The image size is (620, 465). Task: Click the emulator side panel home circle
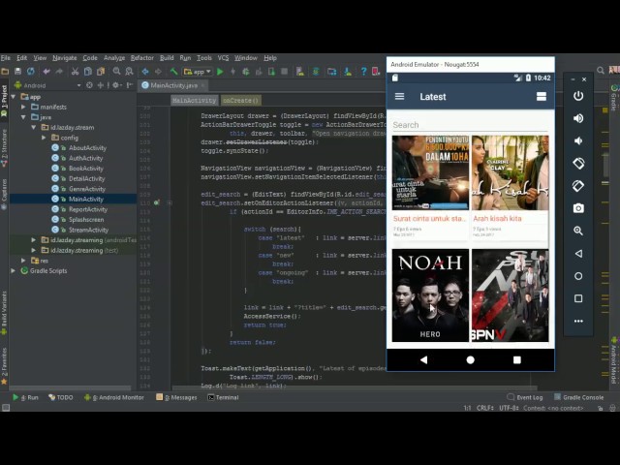(x=578, y=276)
